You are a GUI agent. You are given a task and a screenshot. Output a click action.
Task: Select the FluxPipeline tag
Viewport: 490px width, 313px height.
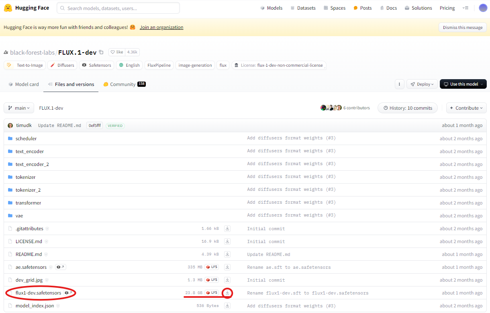159,65
